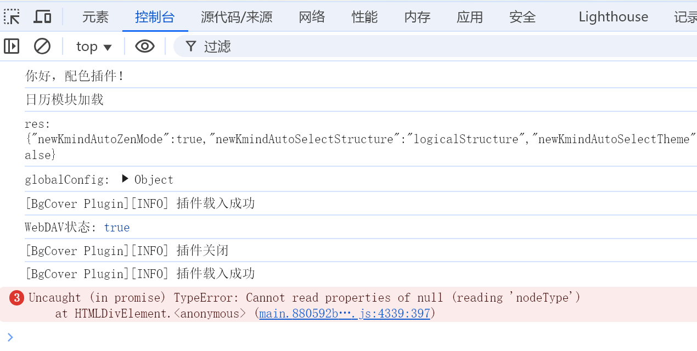
Task: Open the 性能 tab
Action: click(x=365, y=17)
